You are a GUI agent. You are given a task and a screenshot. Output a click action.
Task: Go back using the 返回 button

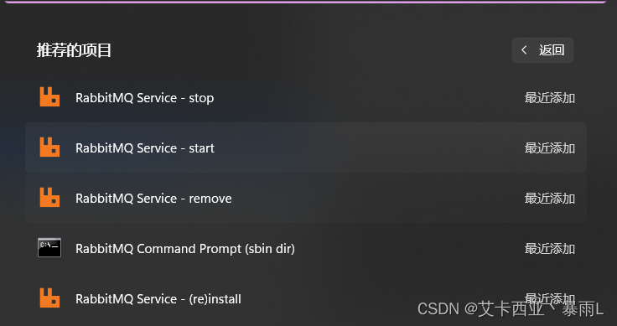542,50
